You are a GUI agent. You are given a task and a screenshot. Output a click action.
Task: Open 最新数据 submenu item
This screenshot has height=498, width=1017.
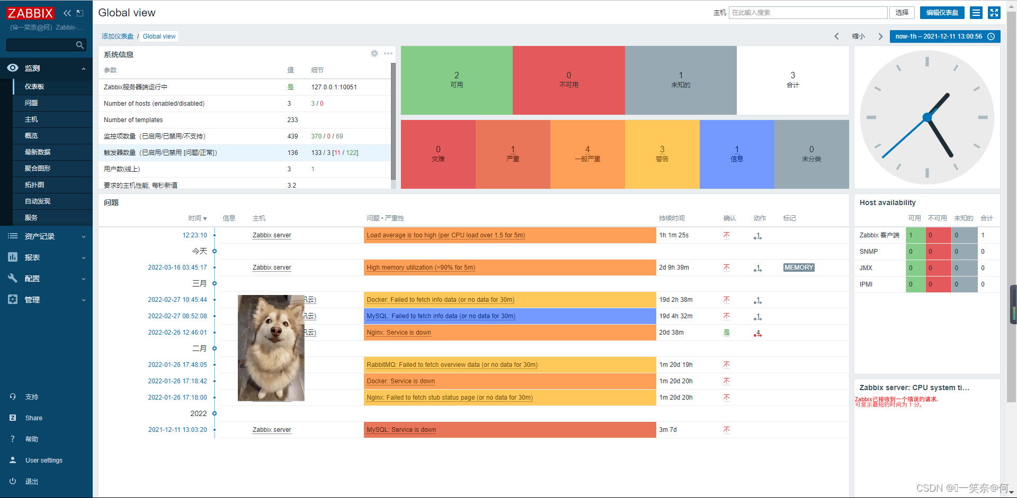click(53, 152)
